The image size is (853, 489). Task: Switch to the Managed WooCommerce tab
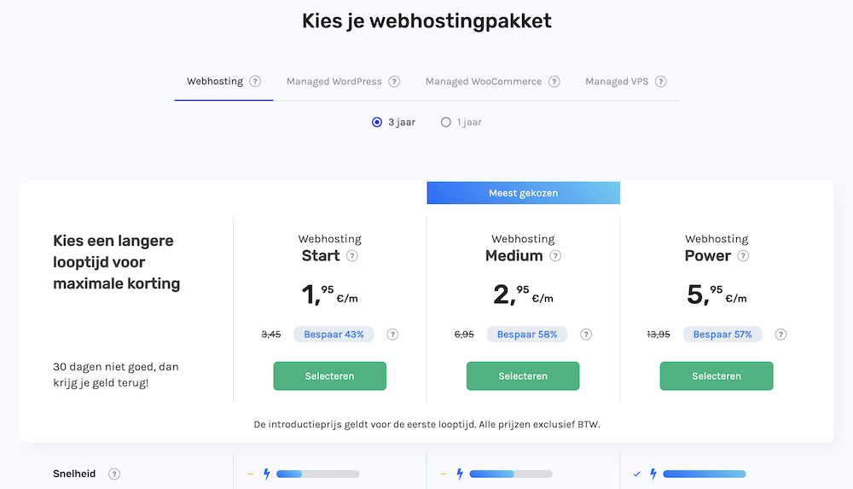[x=484, y=82]
